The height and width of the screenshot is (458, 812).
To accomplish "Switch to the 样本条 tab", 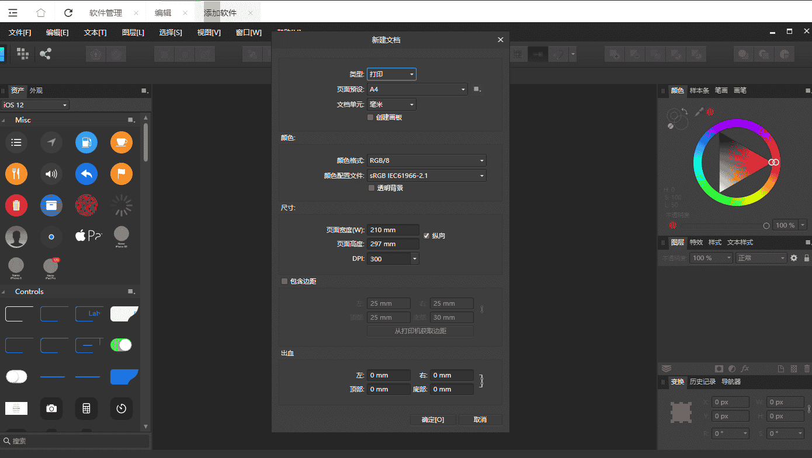I will [699, 90].
